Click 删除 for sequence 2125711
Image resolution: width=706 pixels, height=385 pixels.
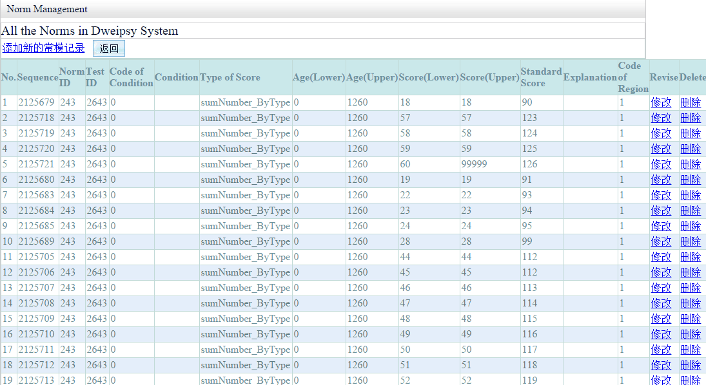point(691,350)
